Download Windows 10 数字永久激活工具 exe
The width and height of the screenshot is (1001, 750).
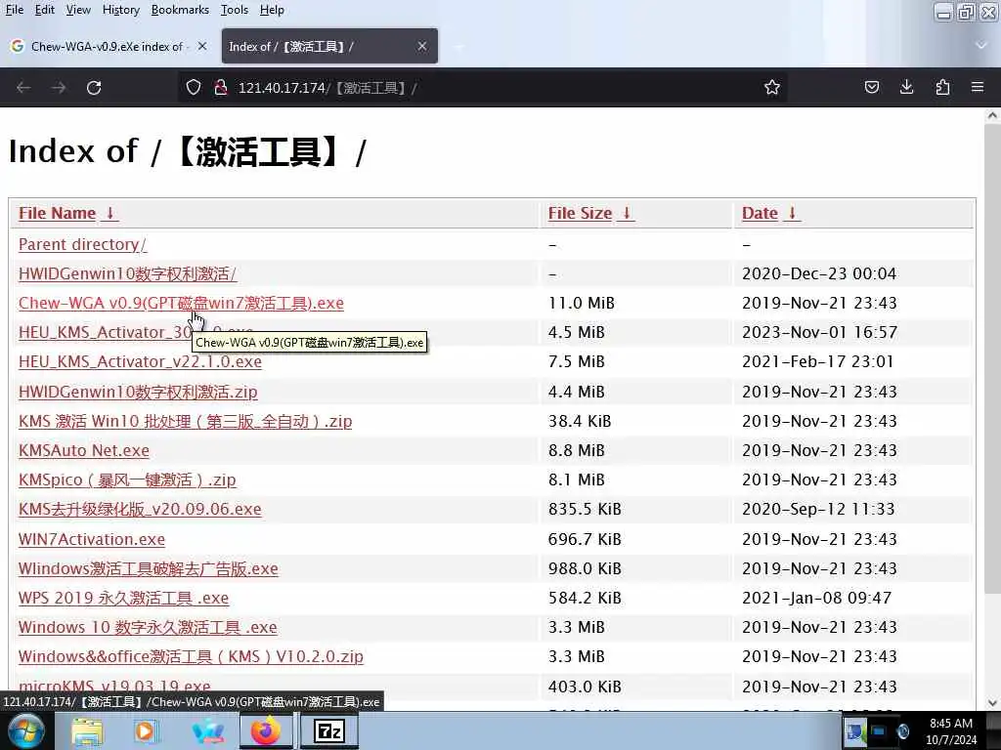(x=148, y=627)
